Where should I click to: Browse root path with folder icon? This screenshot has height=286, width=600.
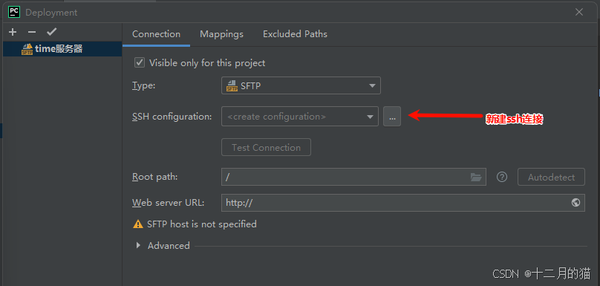476,177
